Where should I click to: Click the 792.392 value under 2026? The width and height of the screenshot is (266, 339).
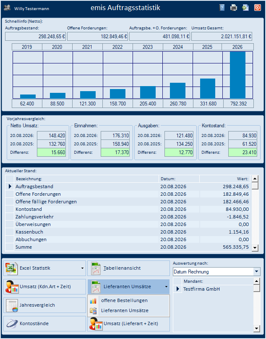(x=238, y=104)
